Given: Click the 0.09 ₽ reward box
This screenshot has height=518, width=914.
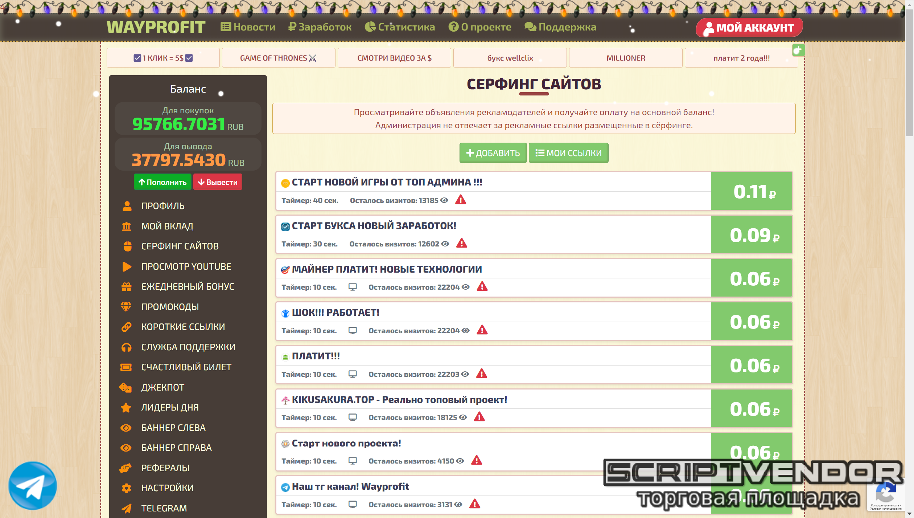Looking at the screenshot, I should [x=752, y=234].
